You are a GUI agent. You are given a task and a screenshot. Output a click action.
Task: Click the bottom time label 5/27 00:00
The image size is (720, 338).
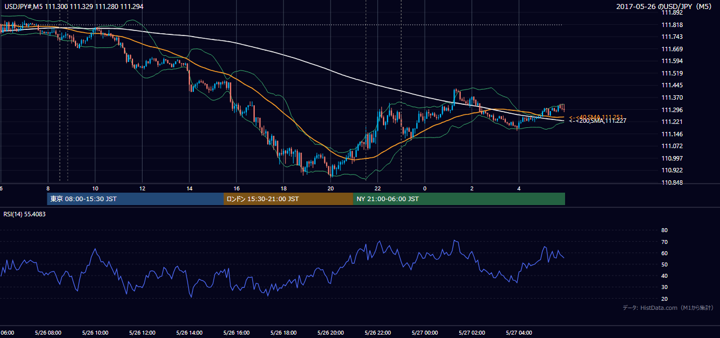(x=425, y=333)
